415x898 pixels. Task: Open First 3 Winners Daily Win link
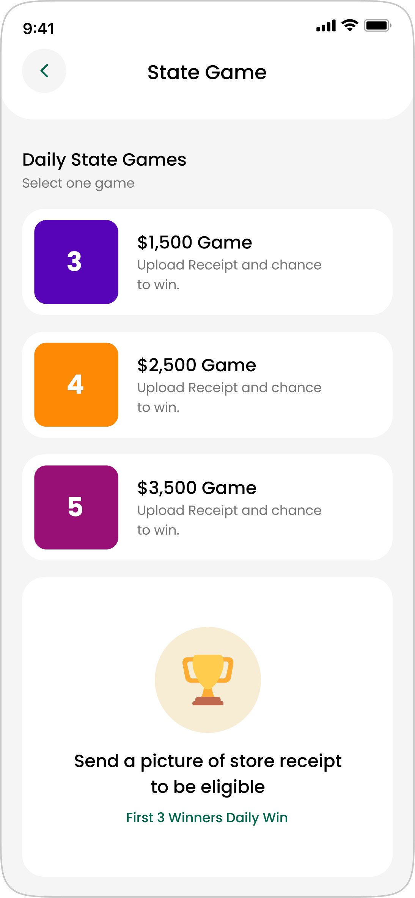(207, 818)
